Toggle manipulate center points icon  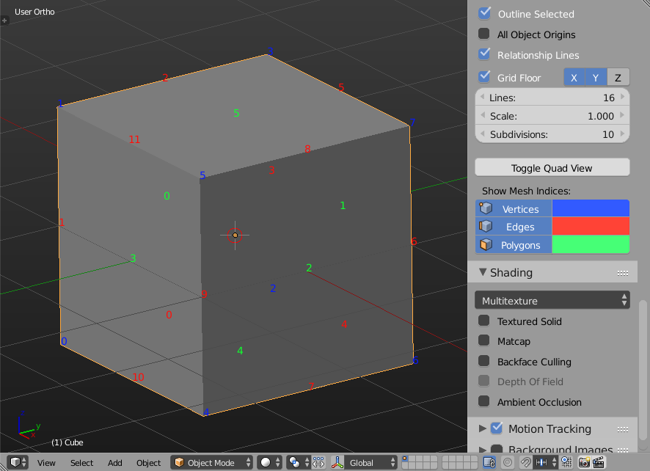(x=318, y=462)
